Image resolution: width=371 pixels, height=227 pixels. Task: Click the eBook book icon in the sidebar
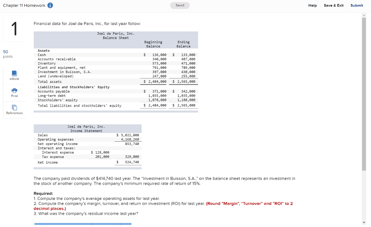pos(14,73)
